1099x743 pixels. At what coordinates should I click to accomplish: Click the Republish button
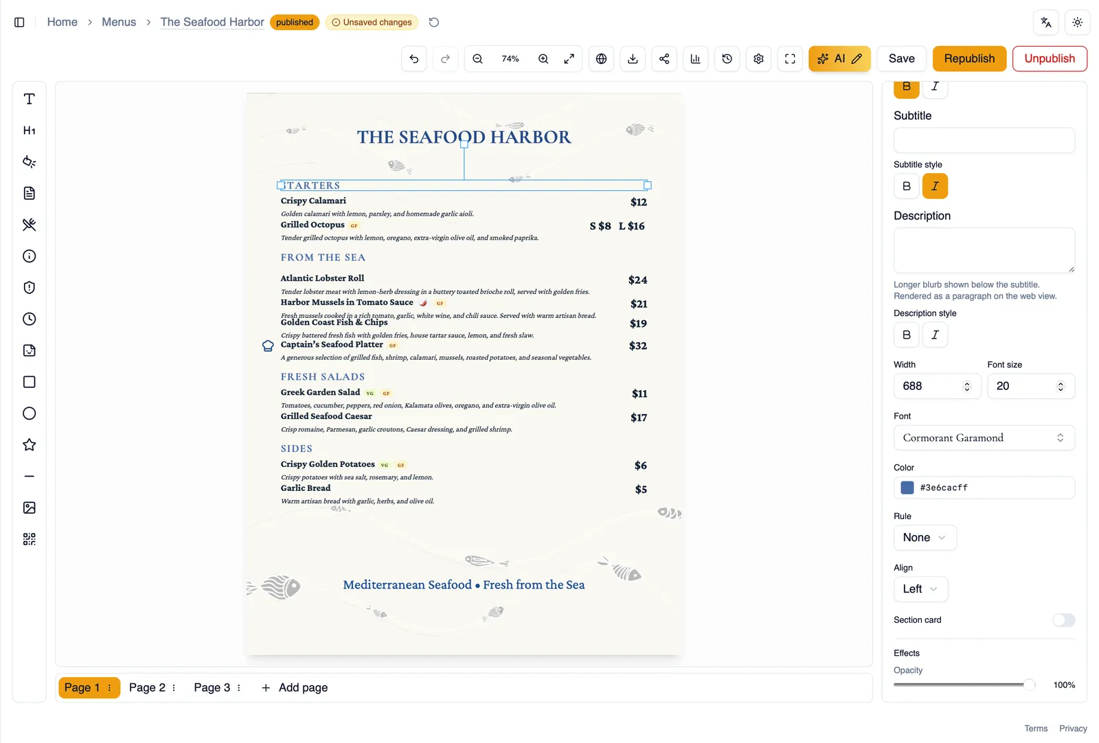pos(968,59)
